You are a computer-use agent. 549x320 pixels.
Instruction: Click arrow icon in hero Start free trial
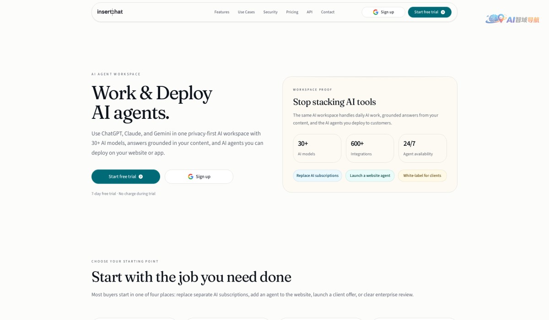[x=140, y=176]
